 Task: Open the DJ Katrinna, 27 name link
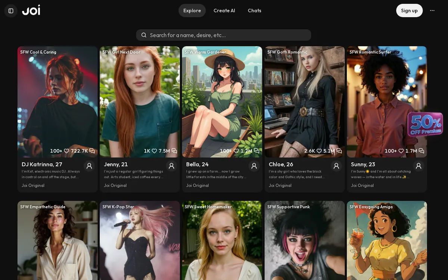point(42,164)
